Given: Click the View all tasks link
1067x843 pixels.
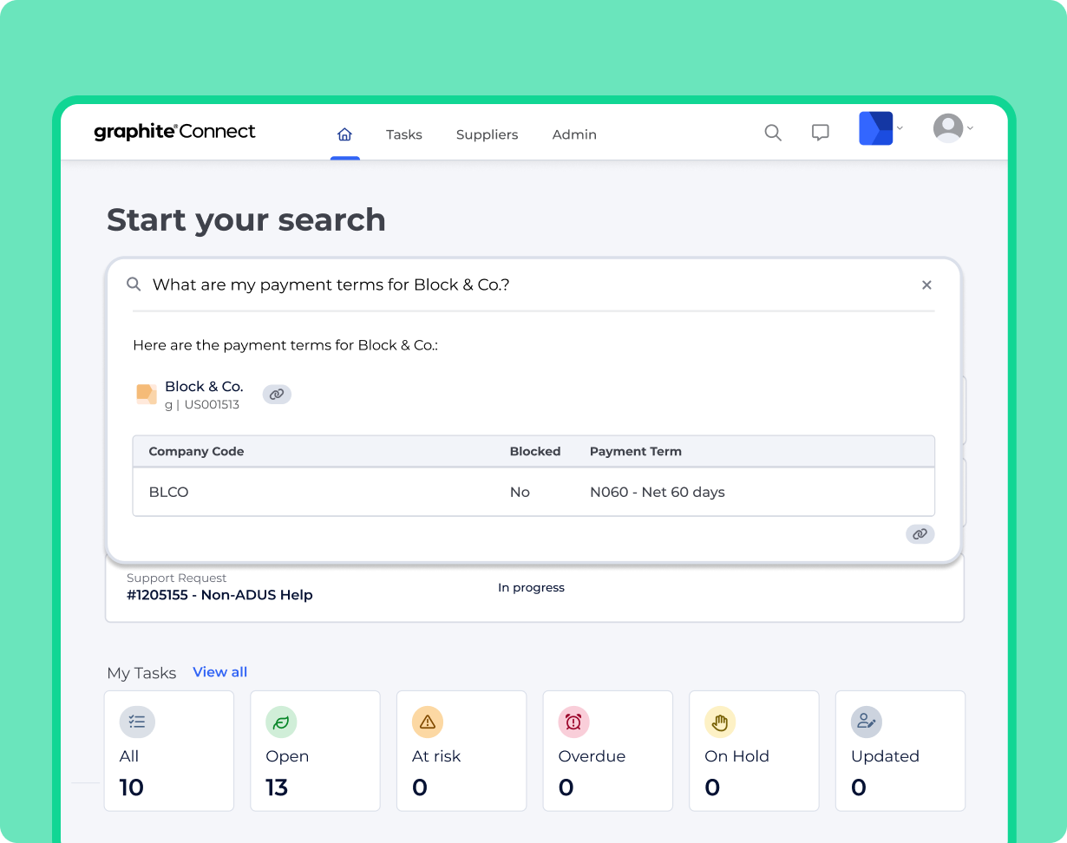Looking at the screenshot, I should (219, 672).
